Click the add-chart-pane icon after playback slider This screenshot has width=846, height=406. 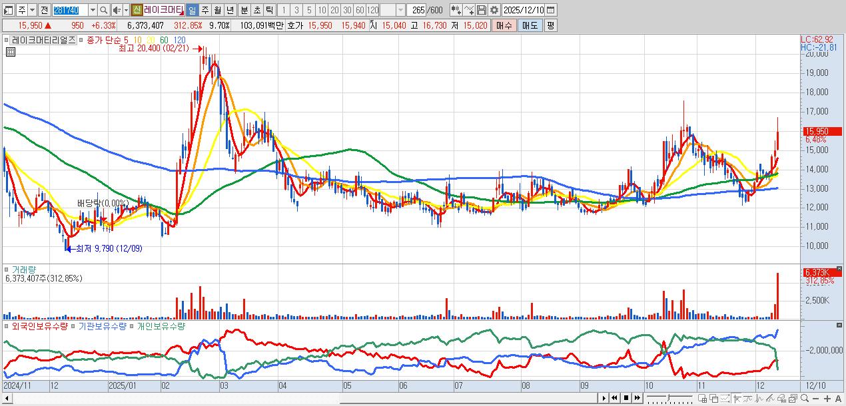(x=703, y=398)
